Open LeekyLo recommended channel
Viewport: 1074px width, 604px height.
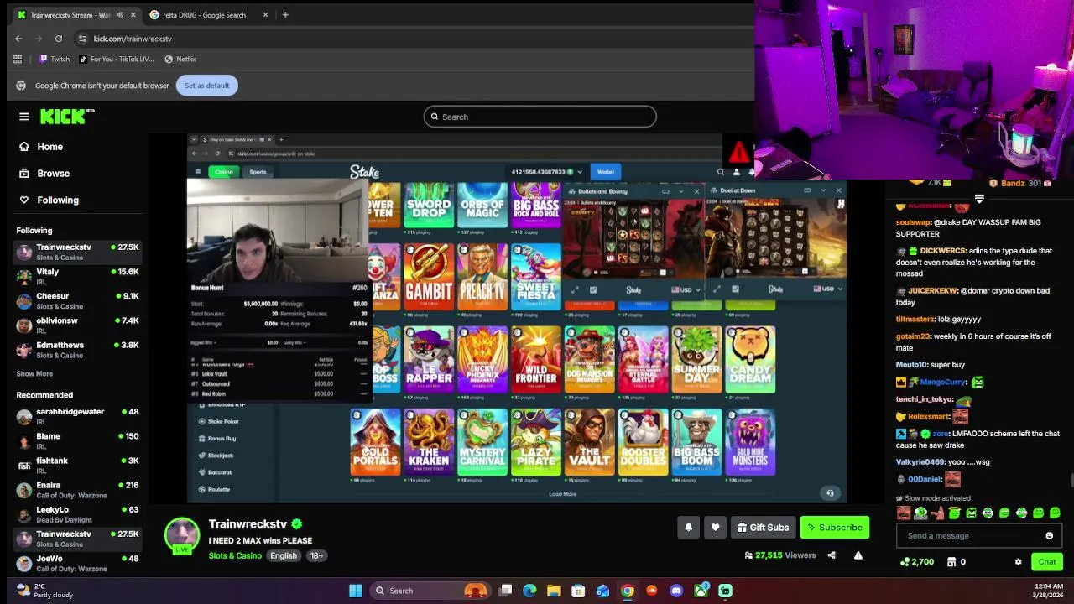click(x=77, y=513)
